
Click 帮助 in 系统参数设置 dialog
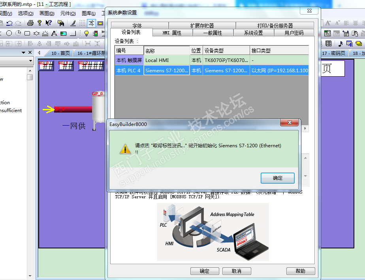[x=300, y=271]
